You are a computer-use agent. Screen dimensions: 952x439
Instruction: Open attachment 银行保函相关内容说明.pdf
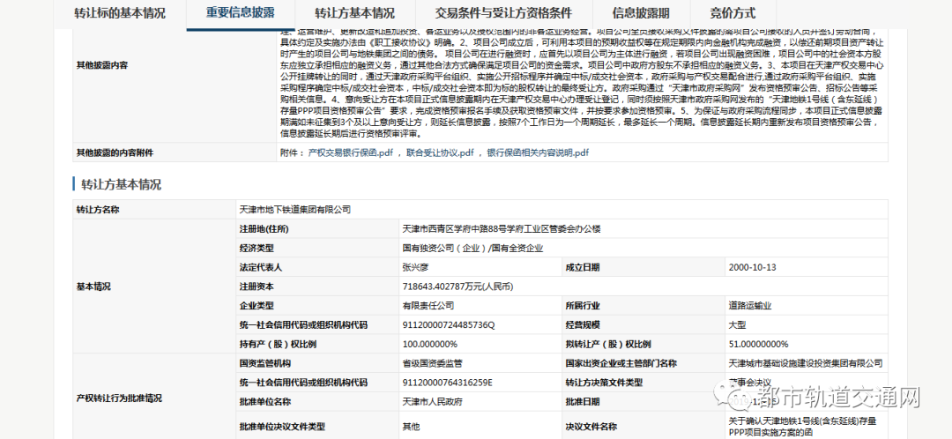pos(538,153)
